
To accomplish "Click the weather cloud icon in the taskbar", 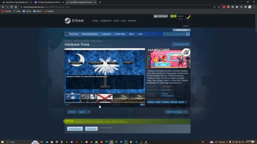I will coord(212,142).
